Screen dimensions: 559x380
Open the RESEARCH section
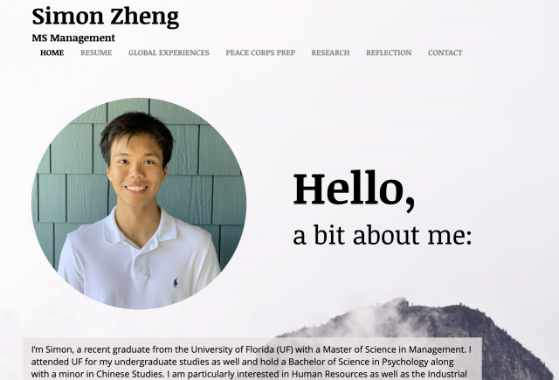330,52
